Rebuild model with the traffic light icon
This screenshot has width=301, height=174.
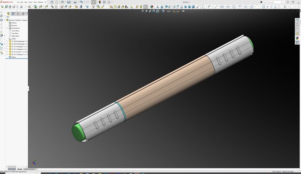click(100, 2)
